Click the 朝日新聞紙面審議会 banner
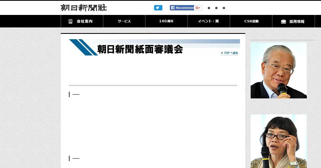 tap(154, 47)
